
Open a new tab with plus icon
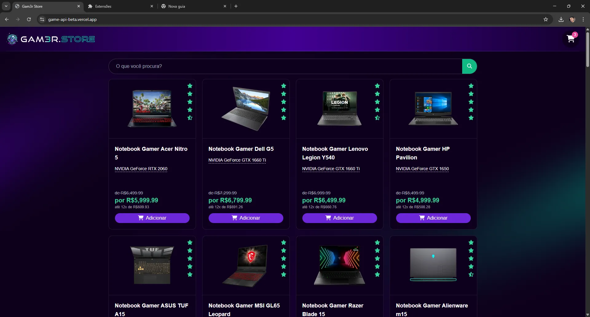tap(236, 6)
